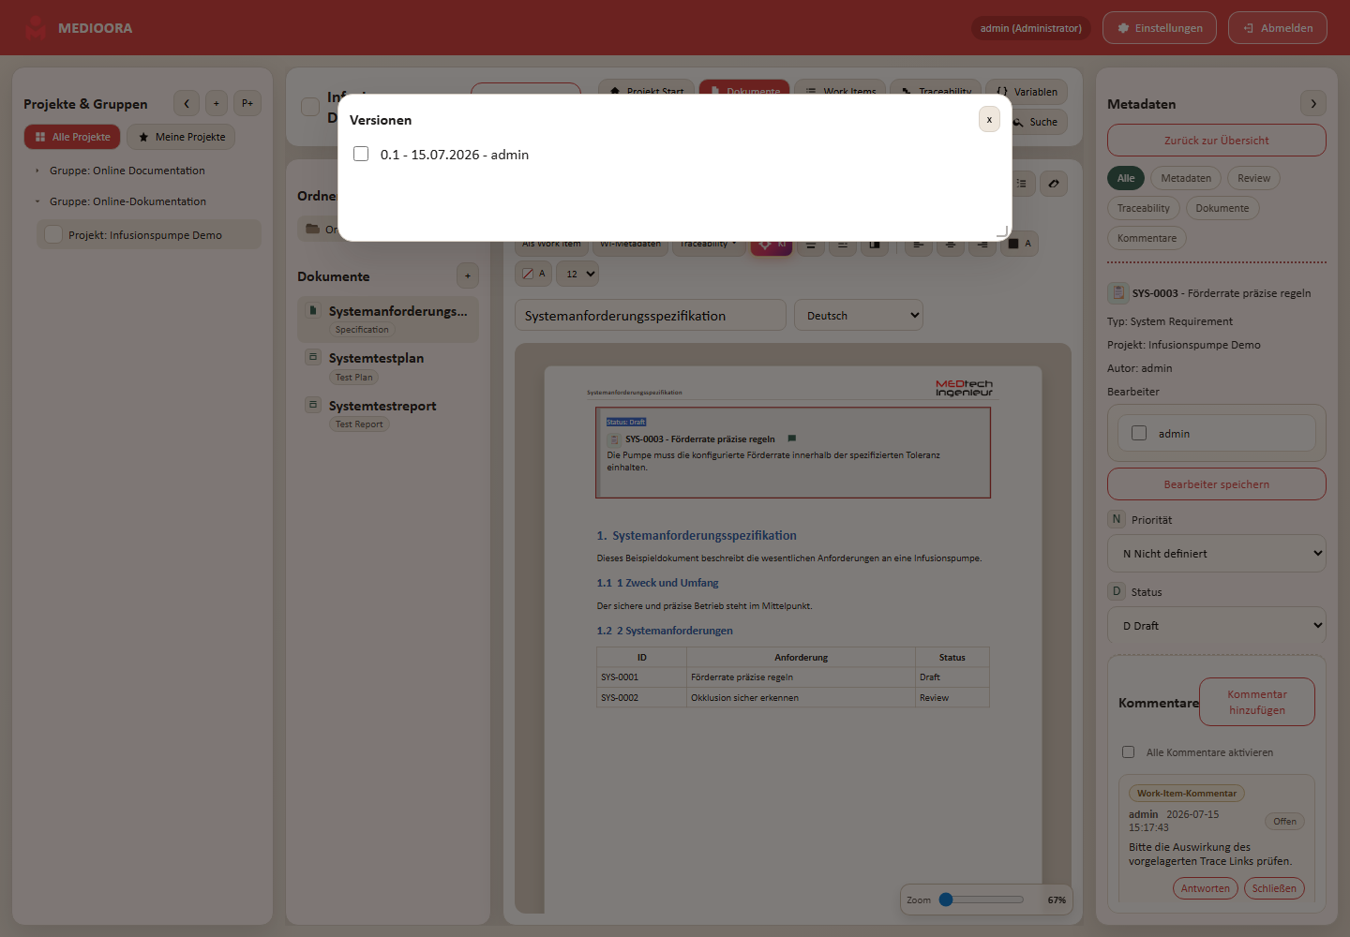
Task: Open the Deutsch language dropdown
Action: click(x=859, y=316)
